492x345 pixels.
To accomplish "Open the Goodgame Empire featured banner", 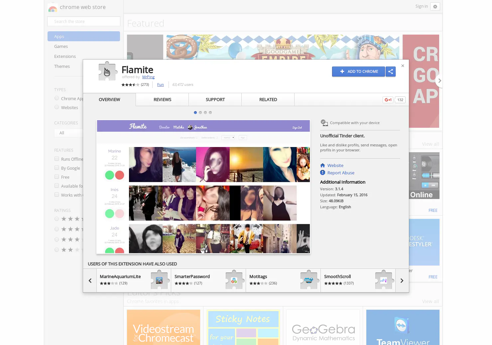I will point(283,47).
